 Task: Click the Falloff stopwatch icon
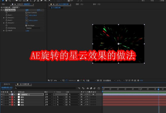[7, 31]
